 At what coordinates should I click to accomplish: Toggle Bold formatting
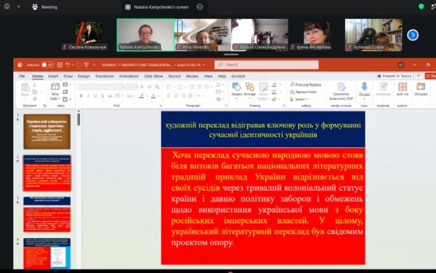81,96
